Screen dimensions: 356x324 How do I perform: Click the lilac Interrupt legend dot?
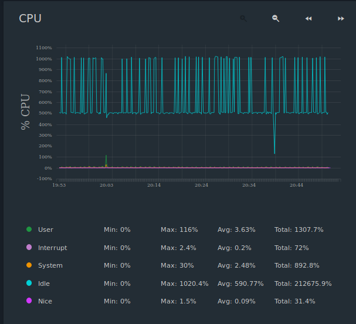(x=29, y=248)
